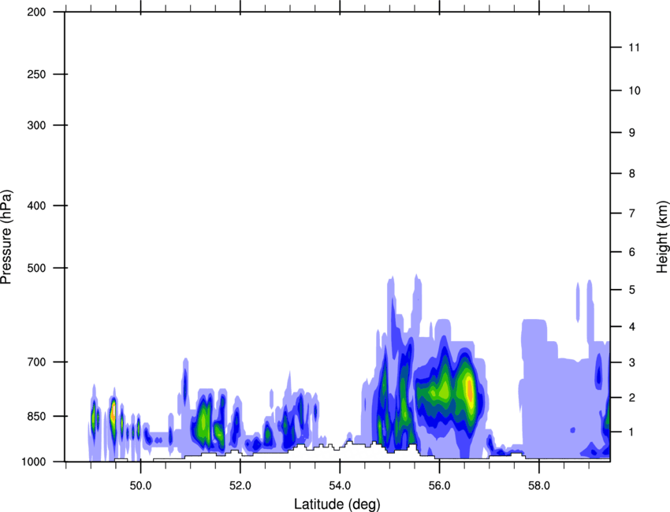Click the 54.0 latitude tick label

click(340, 485)
